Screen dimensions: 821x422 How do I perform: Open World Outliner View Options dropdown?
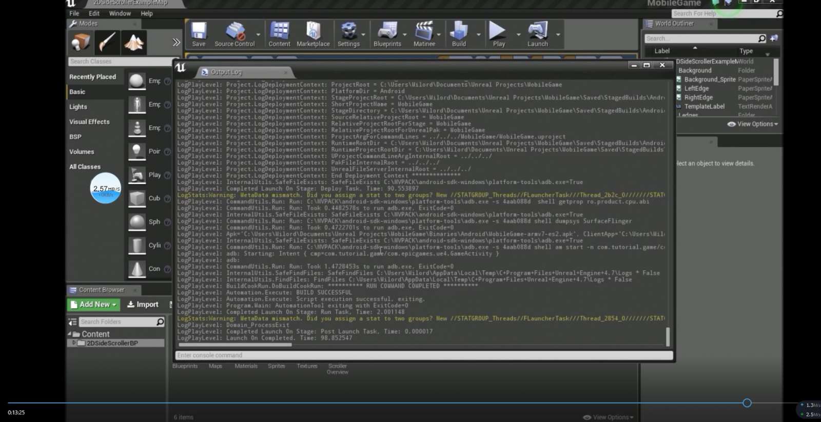753,124
